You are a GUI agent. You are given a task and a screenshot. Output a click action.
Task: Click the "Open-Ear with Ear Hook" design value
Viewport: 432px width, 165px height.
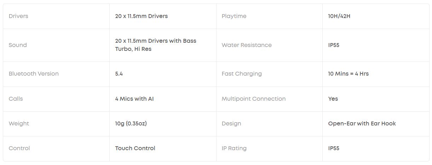(x=362, y=124)
